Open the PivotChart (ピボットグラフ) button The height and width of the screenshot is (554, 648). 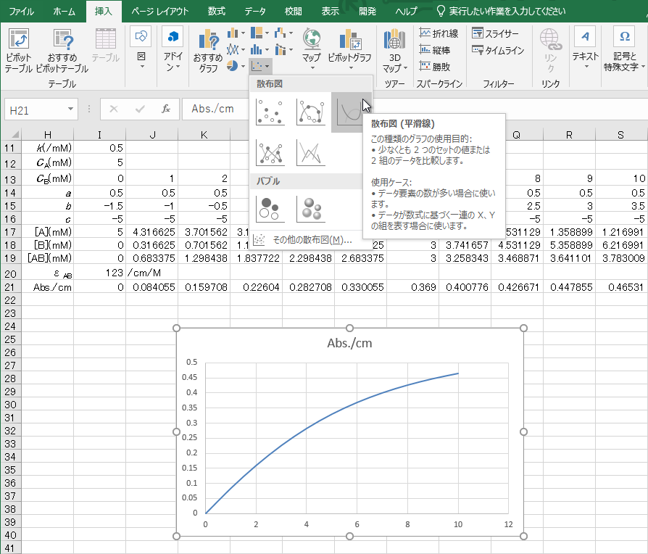point(349,49)
